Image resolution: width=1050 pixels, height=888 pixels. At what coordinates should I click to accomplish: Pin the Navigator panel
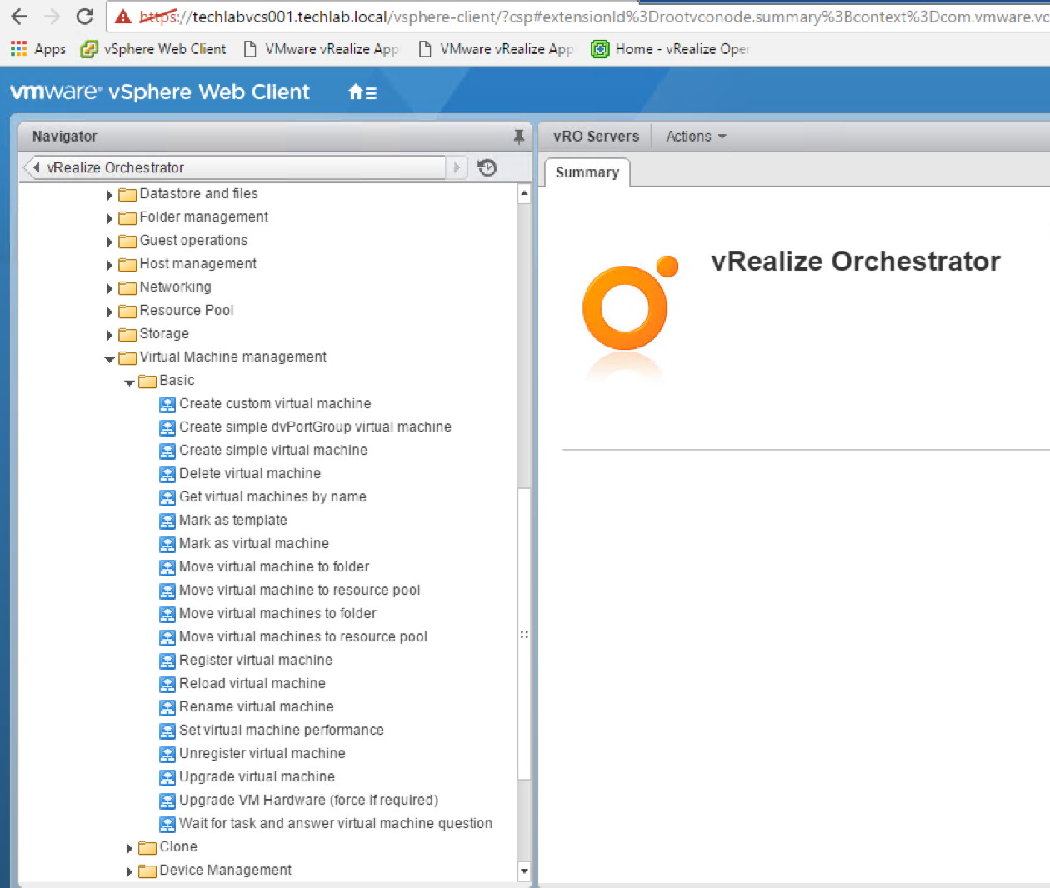pos(519,137)
